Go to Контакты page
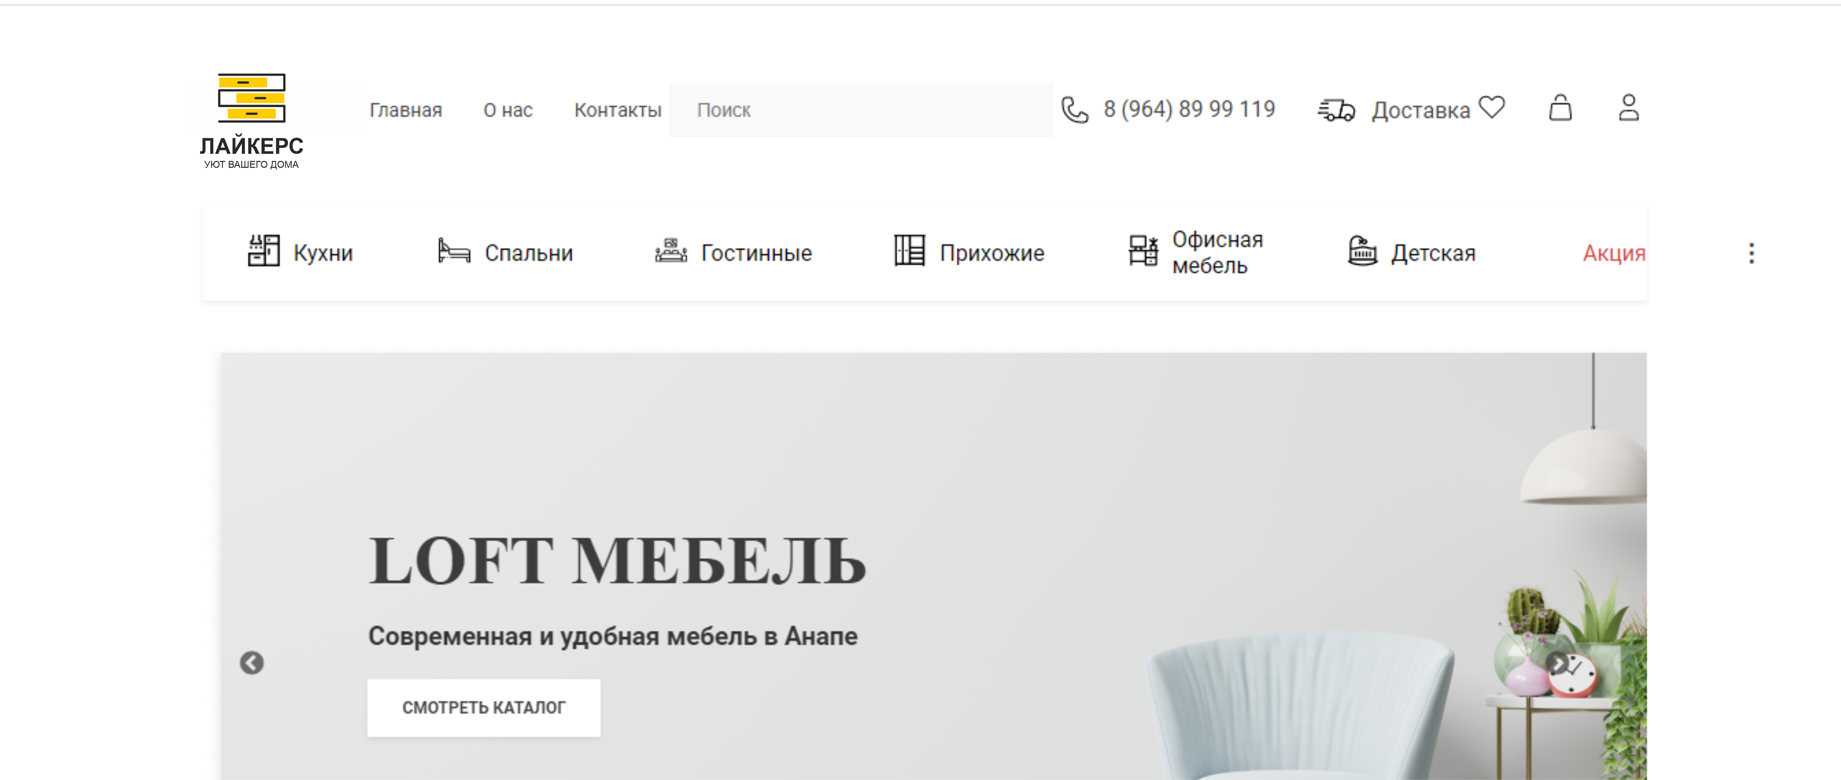Screen dimensions: 1841x780 (x=617, y=110)
